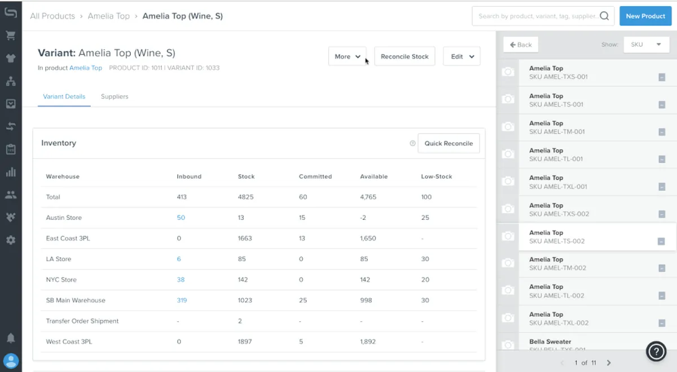677x372 pixels.
Task: Click the shirt products icon in sidebar
Action: [11, 59]
